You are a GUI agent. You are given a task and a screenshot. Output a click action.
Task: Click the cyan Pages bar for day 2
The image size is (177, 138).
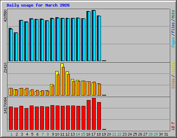click(x=17, y=47)
